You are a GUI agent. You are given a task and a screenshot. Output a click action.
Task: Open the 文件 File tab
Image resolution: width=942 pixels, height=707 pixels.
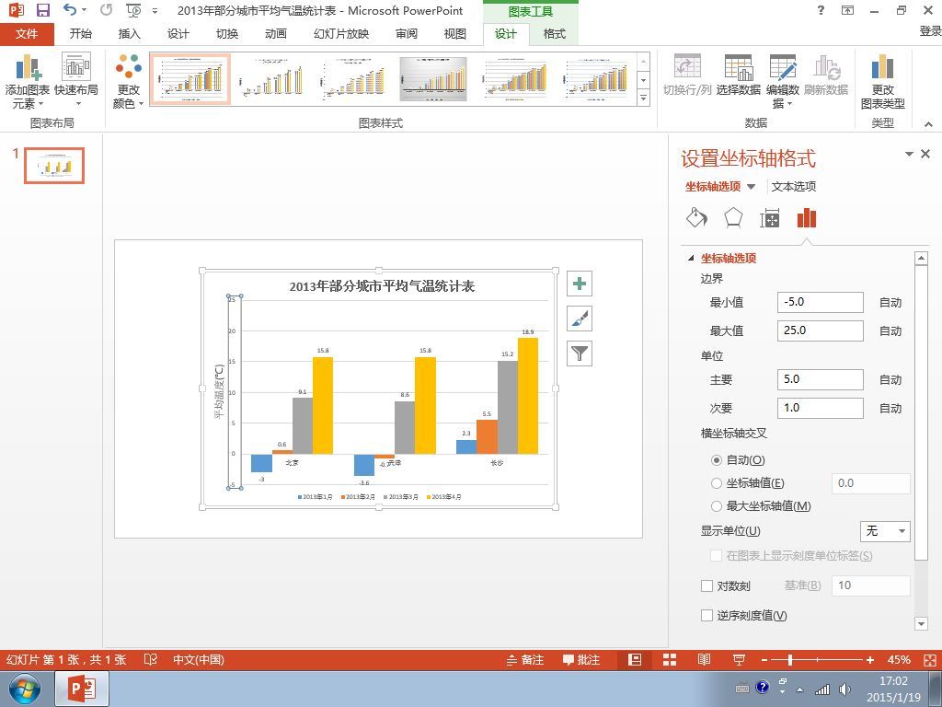(x=27, y=34)
